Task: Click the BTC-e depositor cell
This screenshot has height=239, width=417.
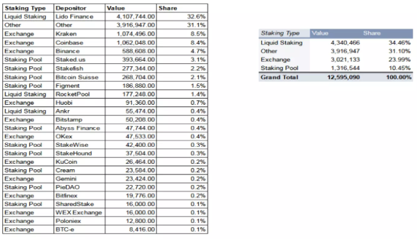Action: (65, 229)
